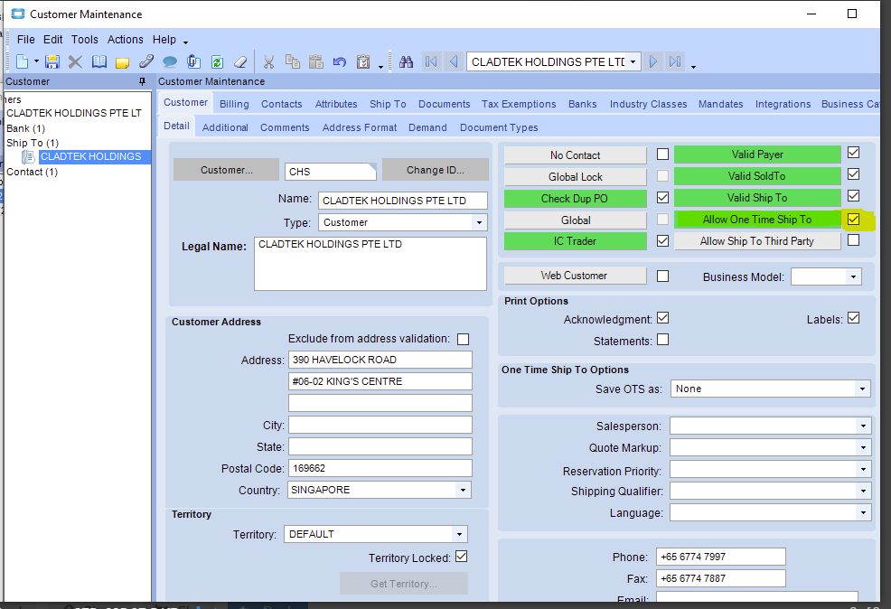Open the Territory dropdown
The image size is (891, 609).
[x=459, y=535]
